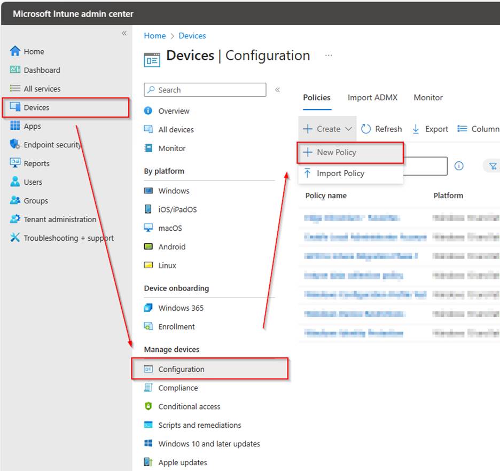The height and width of the screenshot is (471, 500).
Task: Expand the Create dropdown menu
Action: 327,129
